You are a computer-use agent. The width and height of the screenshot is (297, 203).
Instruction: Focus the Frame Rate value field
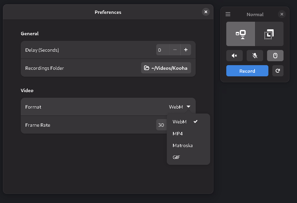click(x=161, y=125)
